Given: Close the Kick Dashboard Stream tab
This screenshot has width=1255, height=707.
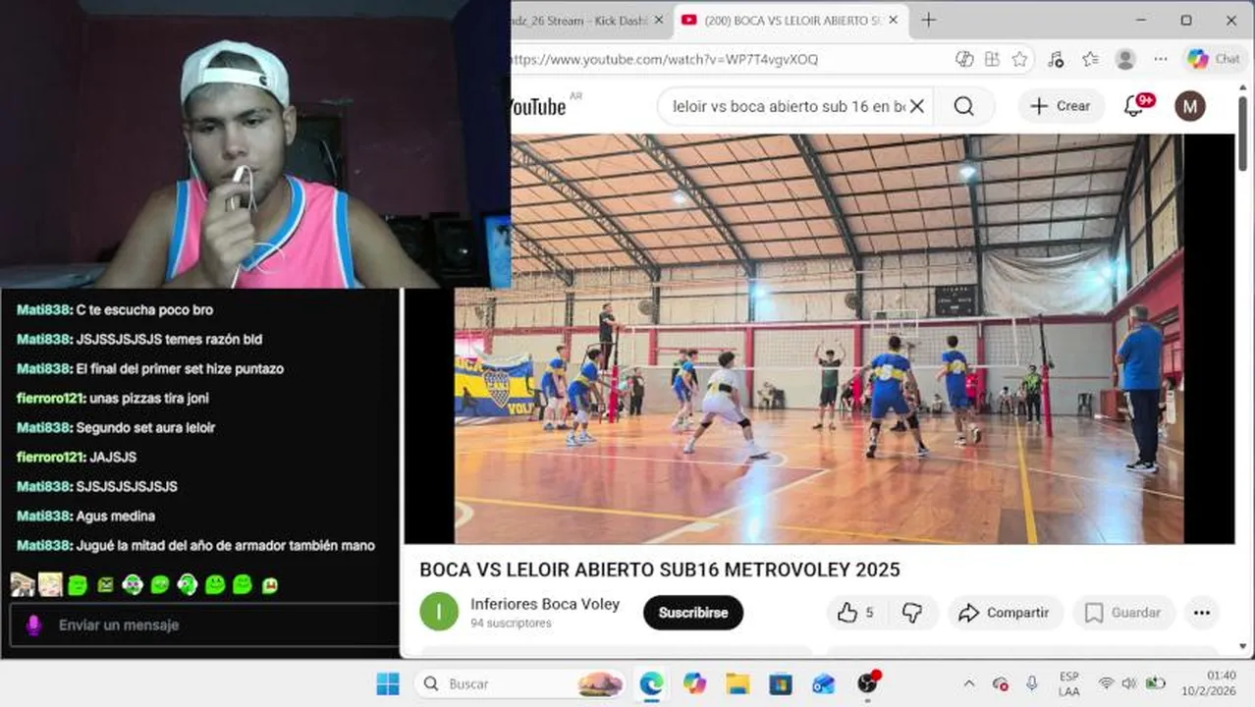Looking at the screenshot, I should coord(659,21).
